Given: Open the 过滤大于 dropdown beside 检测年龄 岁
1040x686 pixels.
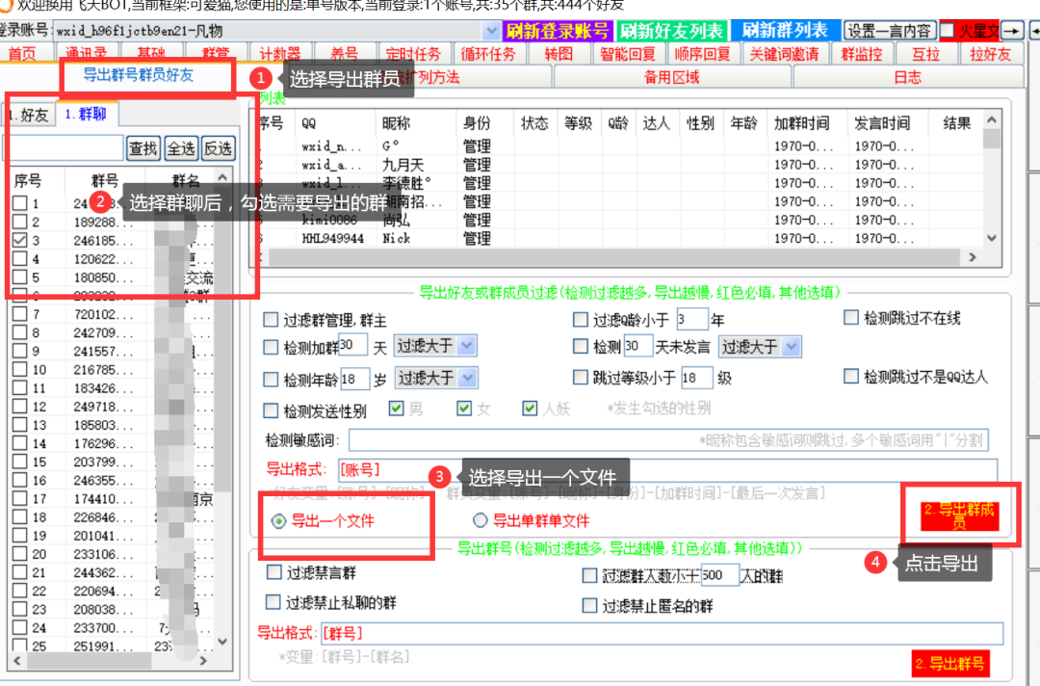Looking at the screenshot, I should click(x=436, y=378).
